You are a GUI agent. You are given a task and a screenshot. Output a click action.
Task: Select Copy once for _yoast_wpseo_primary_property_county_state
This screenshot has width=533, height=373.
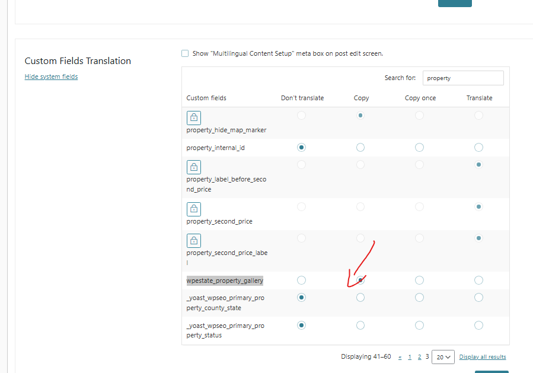420,298
